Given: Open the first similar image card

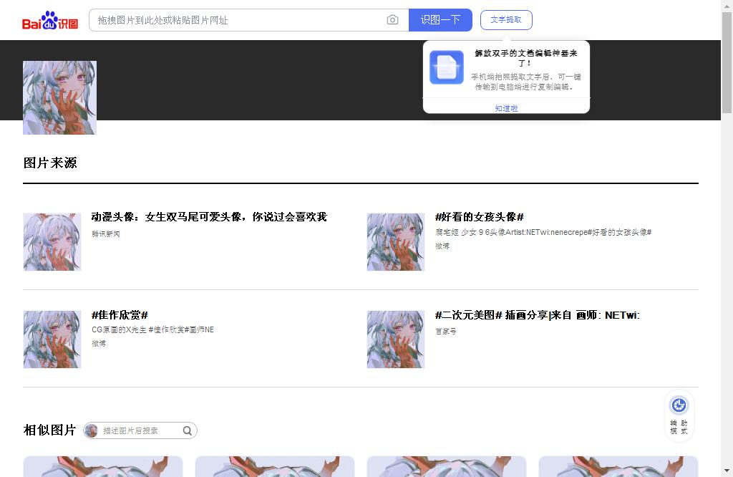Looking at the screenshot, I should (103, 467).
